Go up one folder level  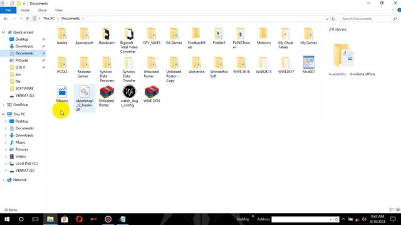(28, 19)
